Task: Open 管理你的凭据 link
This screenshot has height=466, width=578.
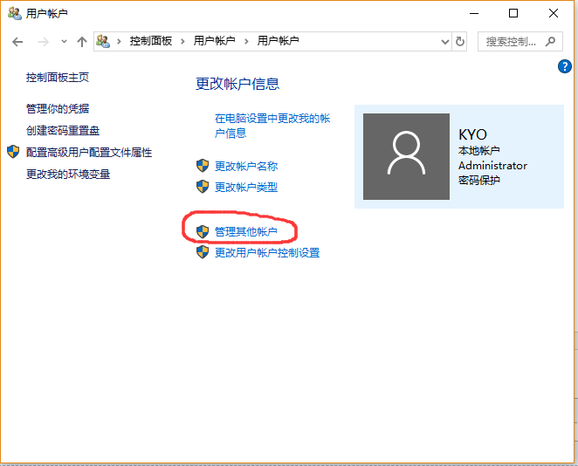Action: tap(58, 109)
